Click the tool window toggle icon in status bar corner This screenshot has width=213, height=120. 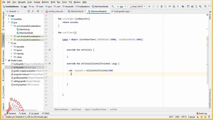coord(3,117)
